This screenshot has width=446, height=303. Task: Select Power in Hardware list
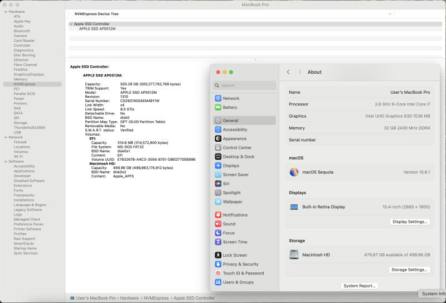(x=19, y=99)
